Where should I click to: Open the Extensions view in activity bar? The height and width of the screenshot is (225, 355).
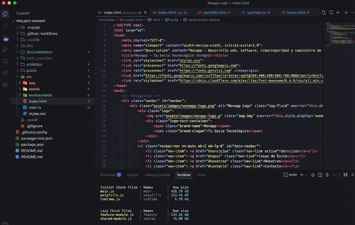click(x=5, y=73)
